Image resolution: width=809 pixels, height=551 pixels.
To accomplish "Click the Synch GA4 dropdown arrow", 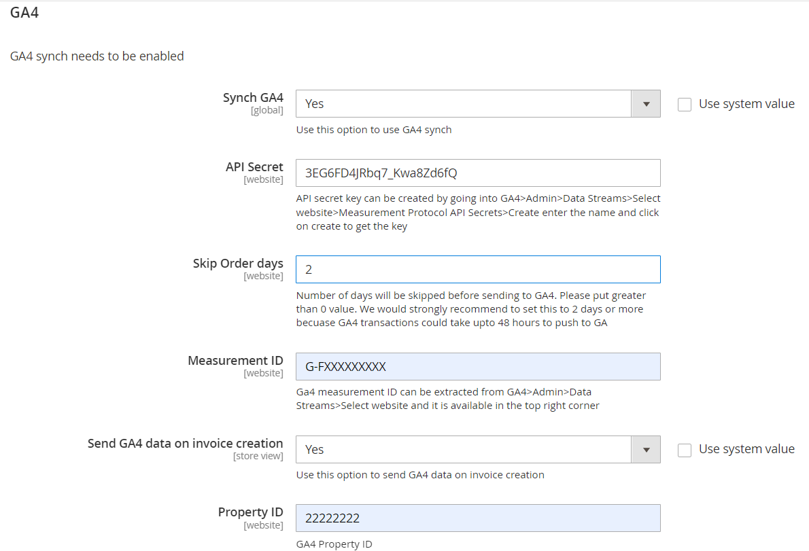I will [x=646, y=104].
